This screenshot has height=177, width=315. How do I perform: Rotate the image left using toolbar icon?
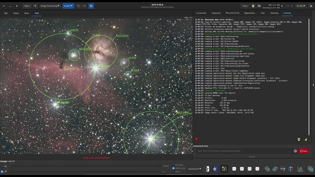[x=268, y=169]
